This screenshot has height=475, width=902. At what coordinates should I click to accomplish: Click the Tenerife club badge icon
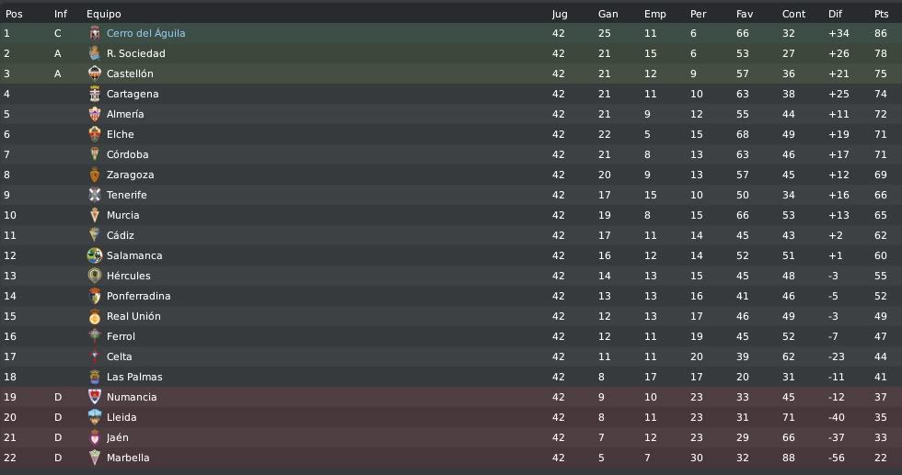point(94,195)
